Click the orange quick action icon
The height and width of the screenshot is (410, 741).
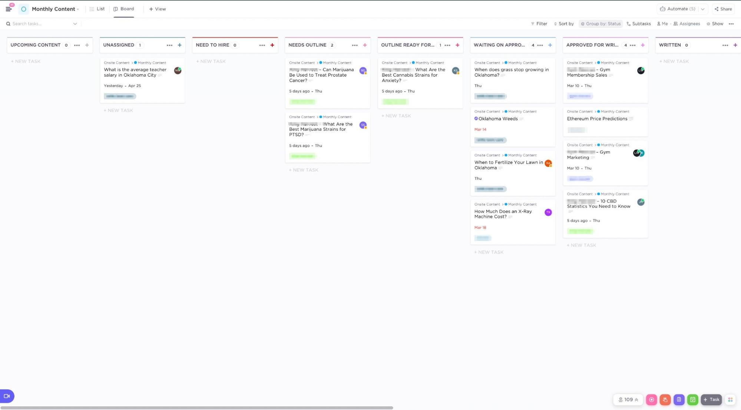(x=665, y=400)
